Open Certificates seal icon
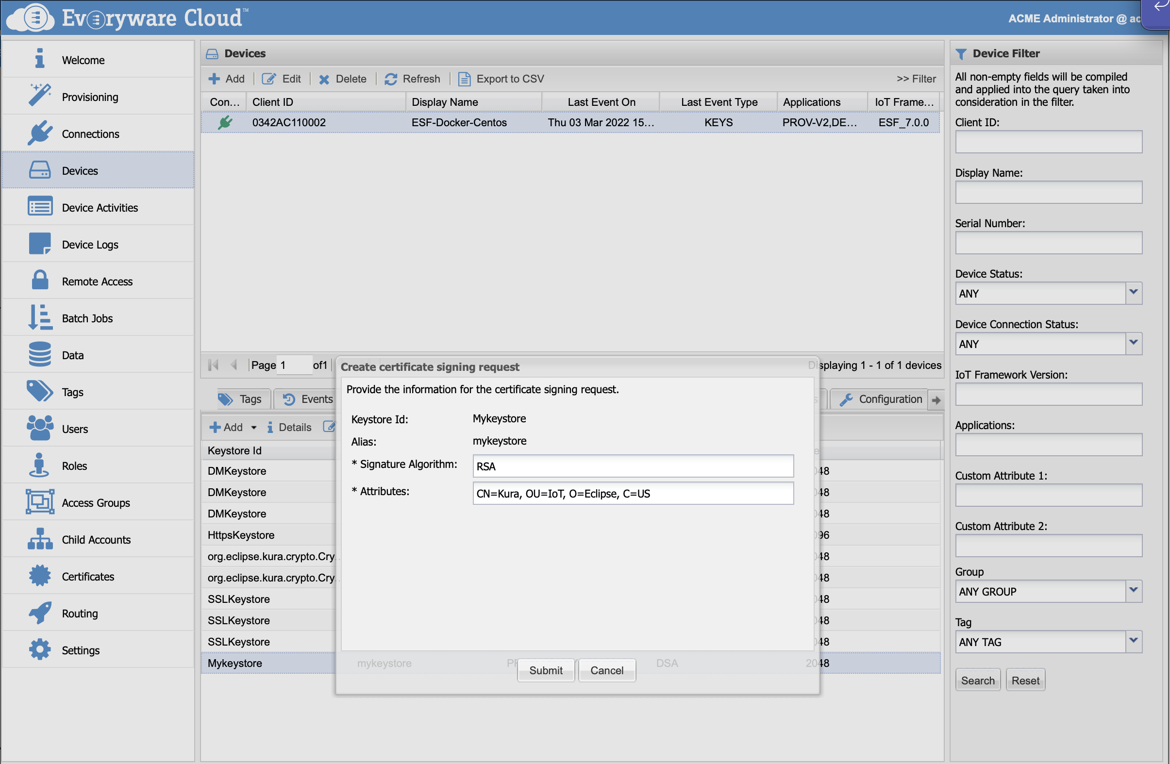 tap(40, 576)
